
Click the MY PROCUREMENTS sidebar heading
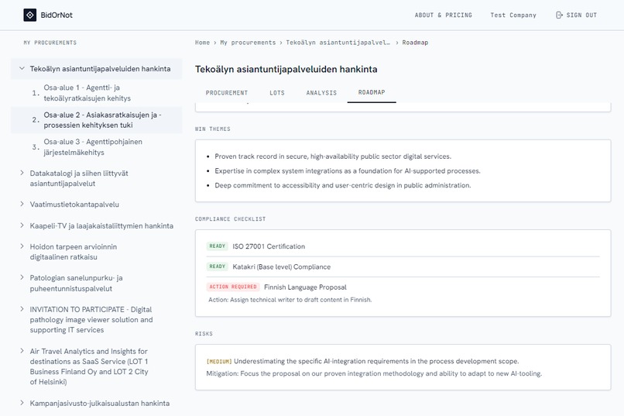point(50,43)
